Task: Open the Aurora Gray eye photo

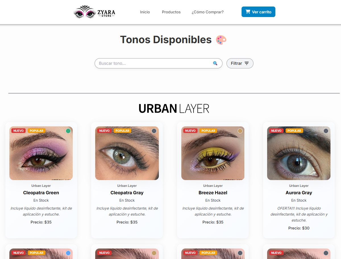Action: point(299,153)
